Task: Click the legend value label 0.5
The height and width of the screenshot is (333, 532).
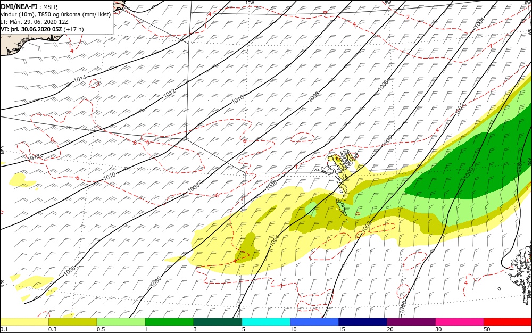Action: (x=101, y=329)
